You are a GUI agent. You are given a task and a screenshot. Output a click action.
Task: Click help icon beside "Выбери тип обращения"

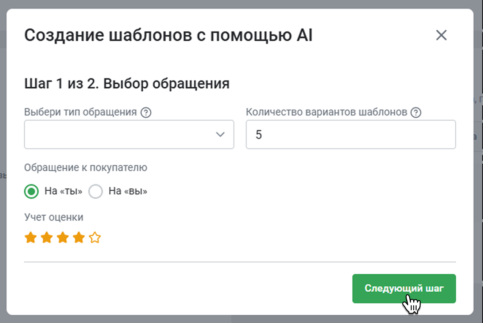pos(146,113)
